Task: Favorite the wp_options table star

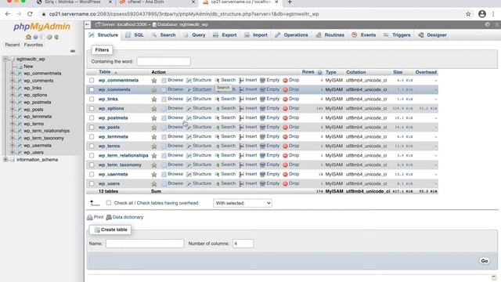Action: click(x=154, y=108)
